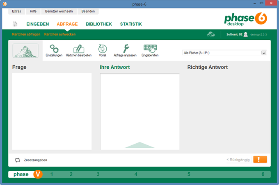Click the green triangle in the answer box
Screen dimensions: 279x185
tap(139, 145)
